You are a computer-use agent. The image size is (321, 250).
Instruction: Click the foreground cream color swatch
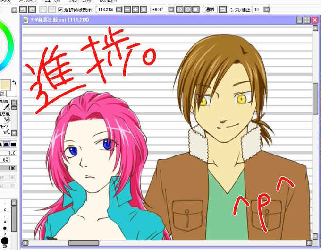click(x=5, y=85)
